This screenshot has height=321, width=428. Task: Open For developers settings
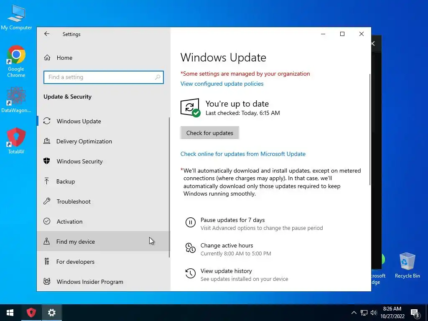[104, 262]
